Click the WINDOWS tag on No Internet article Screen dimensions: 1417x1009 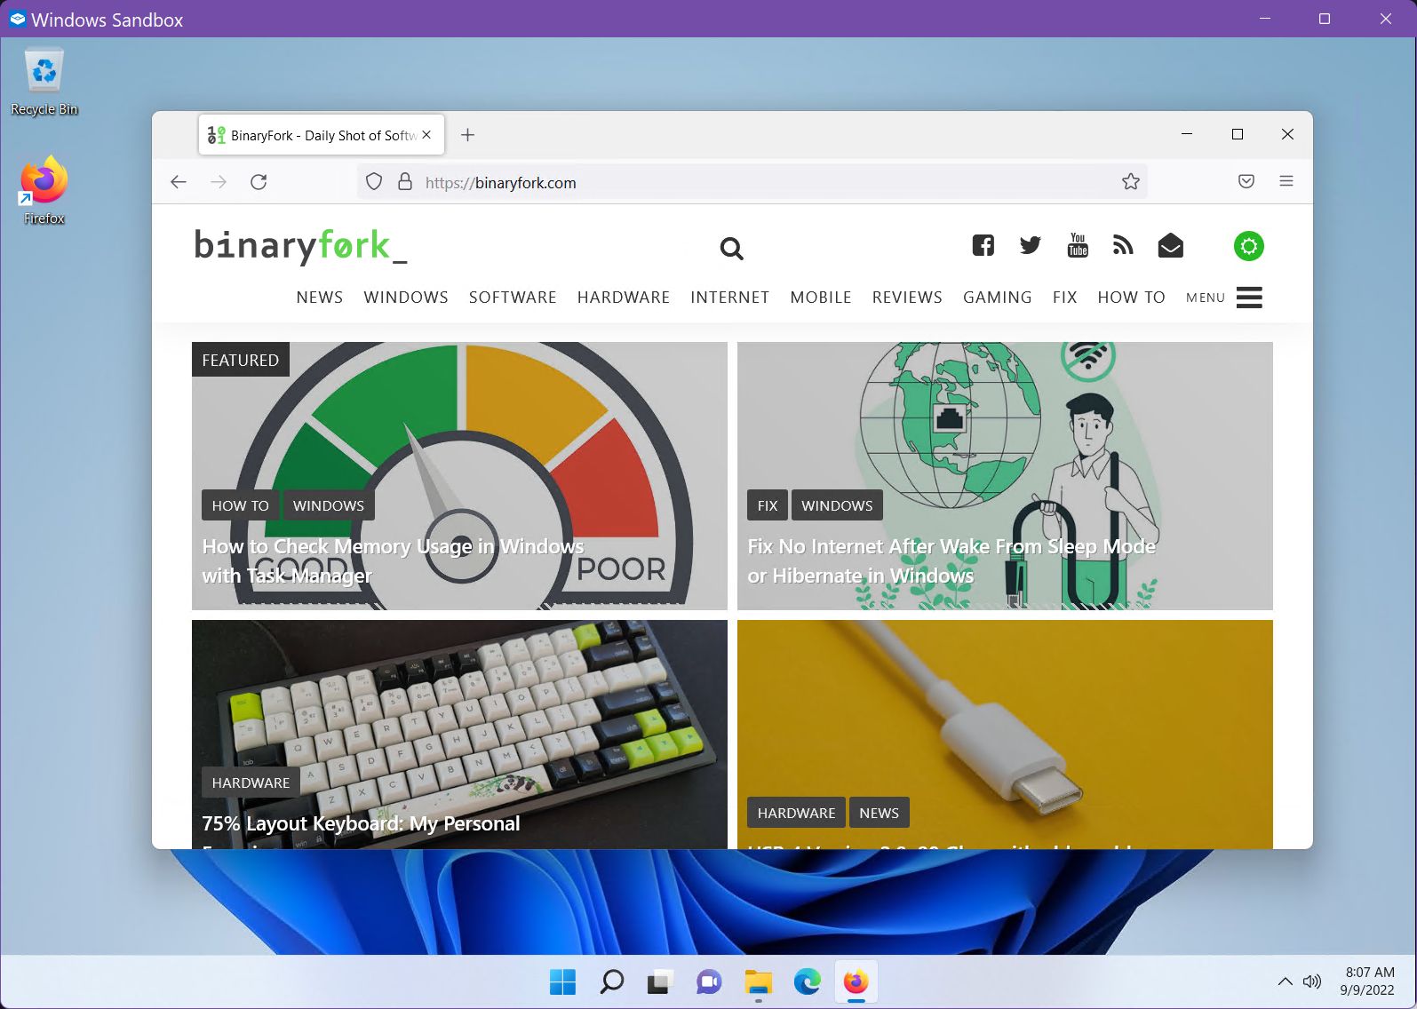point(837,505)
